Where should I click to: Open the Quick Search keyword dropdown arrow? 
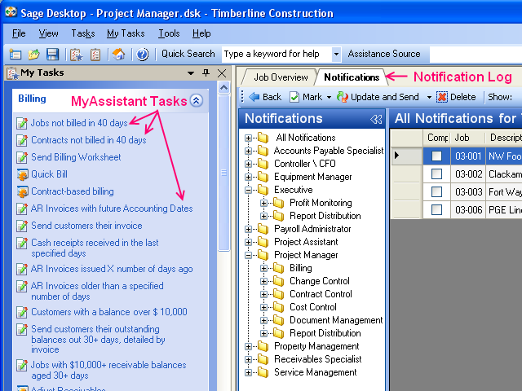[x=336, y=54]
